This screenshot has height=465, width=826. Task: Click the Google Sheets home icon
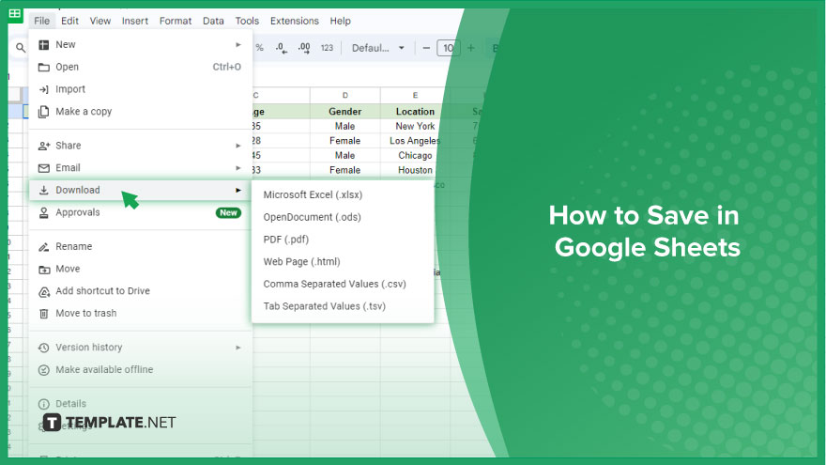15,13
